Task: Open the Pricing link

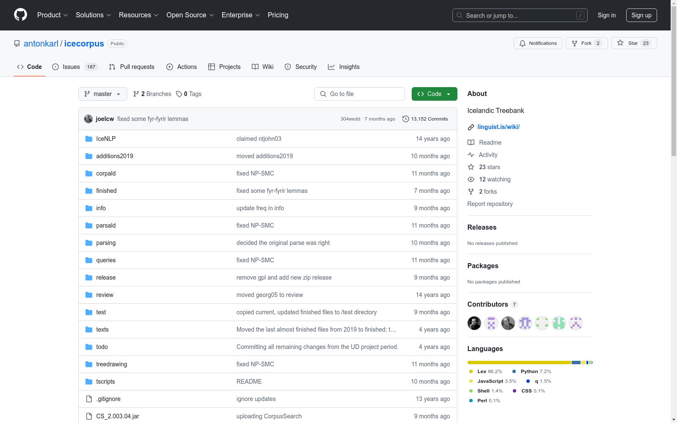Action: point(278,15)
